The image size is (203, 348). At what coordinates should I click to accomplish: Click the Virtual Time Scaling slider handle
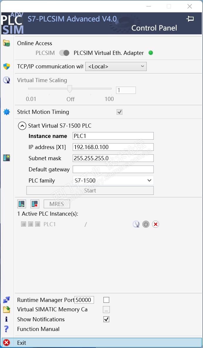70,89
